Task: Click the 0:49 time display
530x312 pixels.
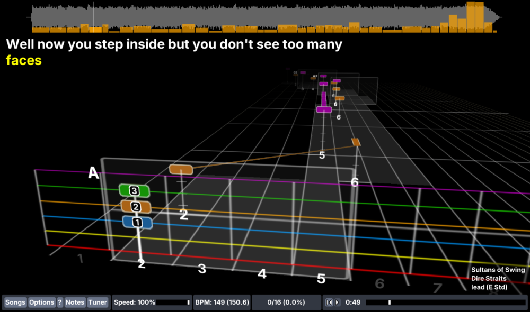Action: tap(352, 302)
